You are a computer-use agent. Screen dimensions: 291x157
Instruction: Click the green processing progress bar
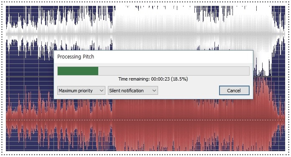(153, 71)
